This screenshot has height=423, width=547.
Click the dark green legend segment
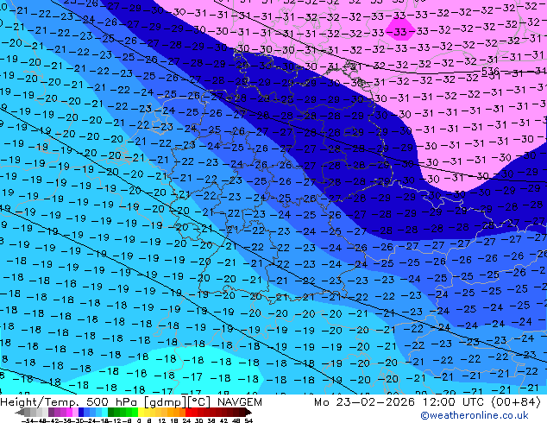click(x=111, y=413)
